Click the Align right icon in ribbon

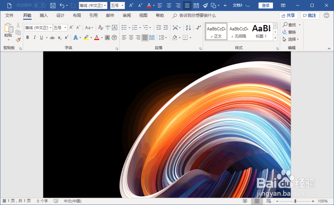[x=138, y=38]
